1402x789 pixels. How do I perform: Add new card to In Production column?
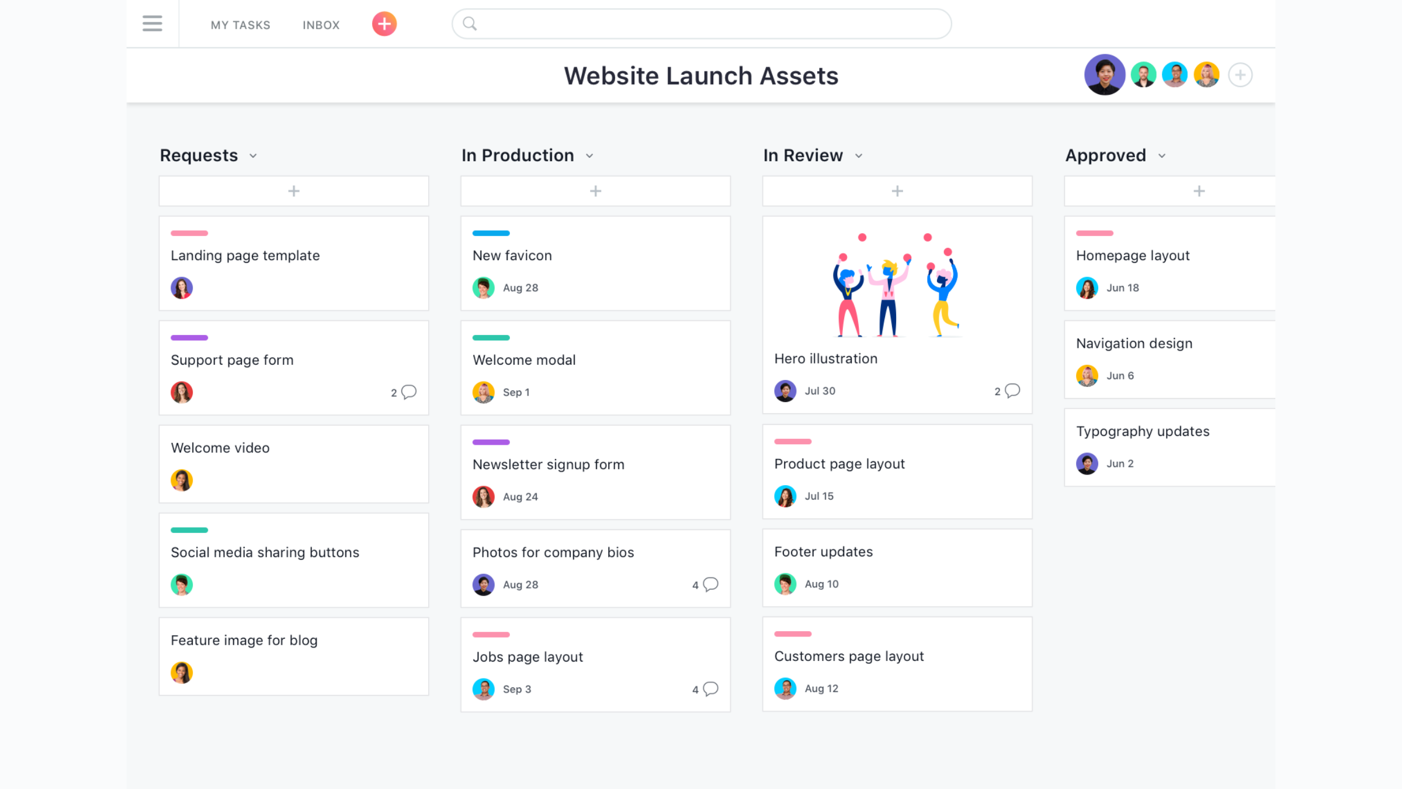595,191
